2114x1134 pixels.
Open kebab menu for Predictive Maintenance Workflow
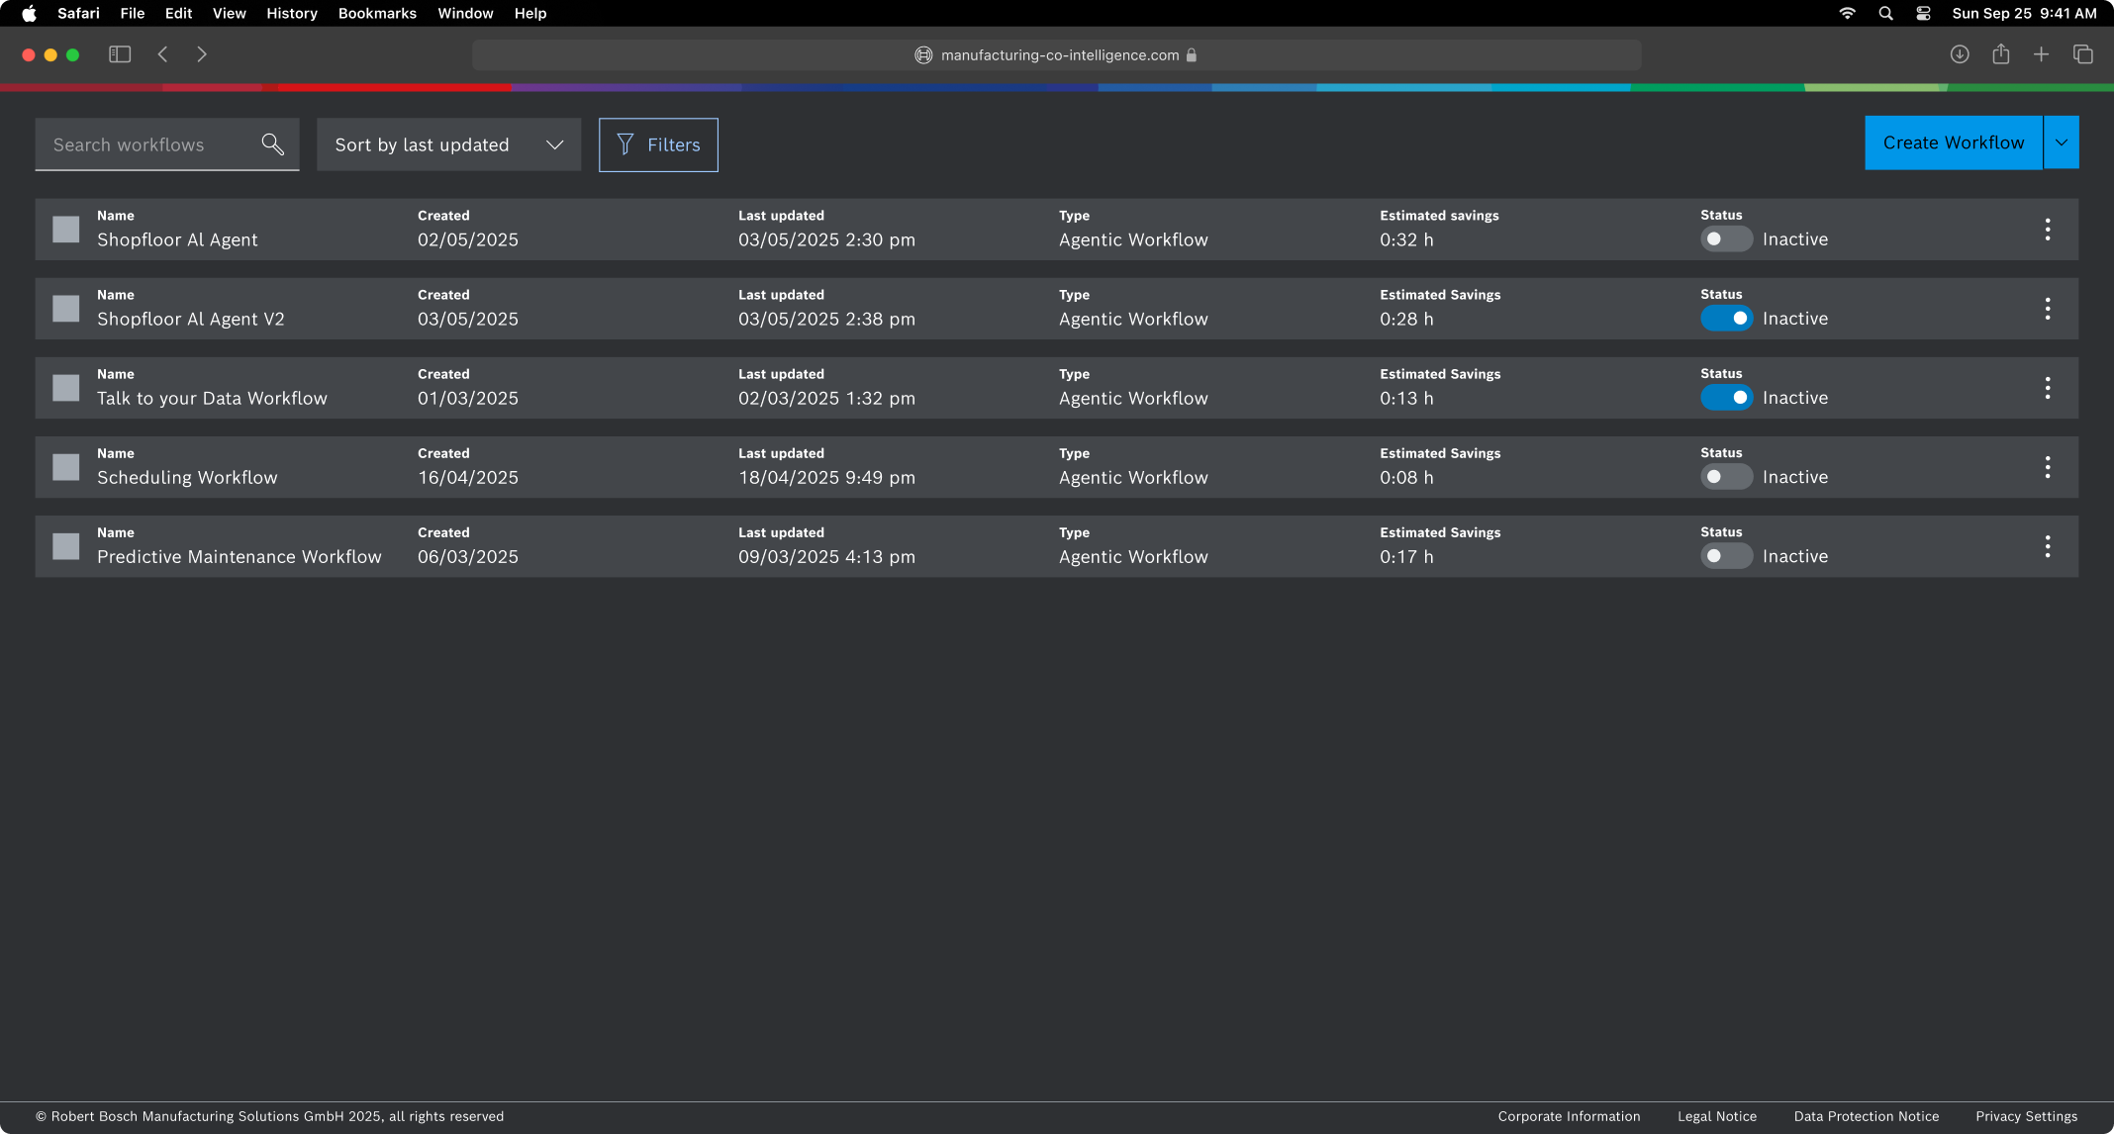click(x=2047, y=546)
